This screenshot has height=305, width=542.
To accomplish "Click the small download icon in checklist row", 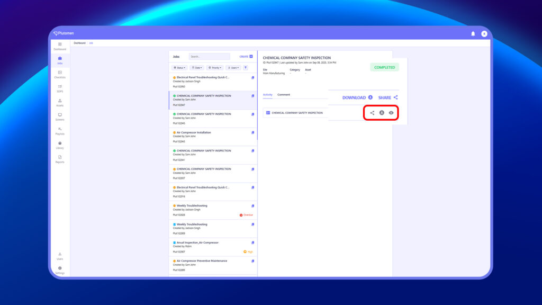I will (x=382, y=113).
